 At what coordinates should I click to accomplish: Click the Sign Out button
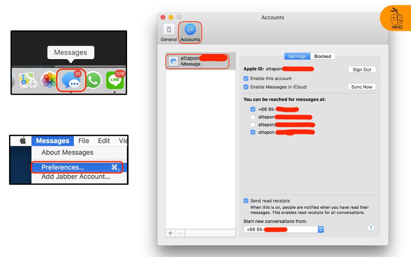tap(362, 69)
